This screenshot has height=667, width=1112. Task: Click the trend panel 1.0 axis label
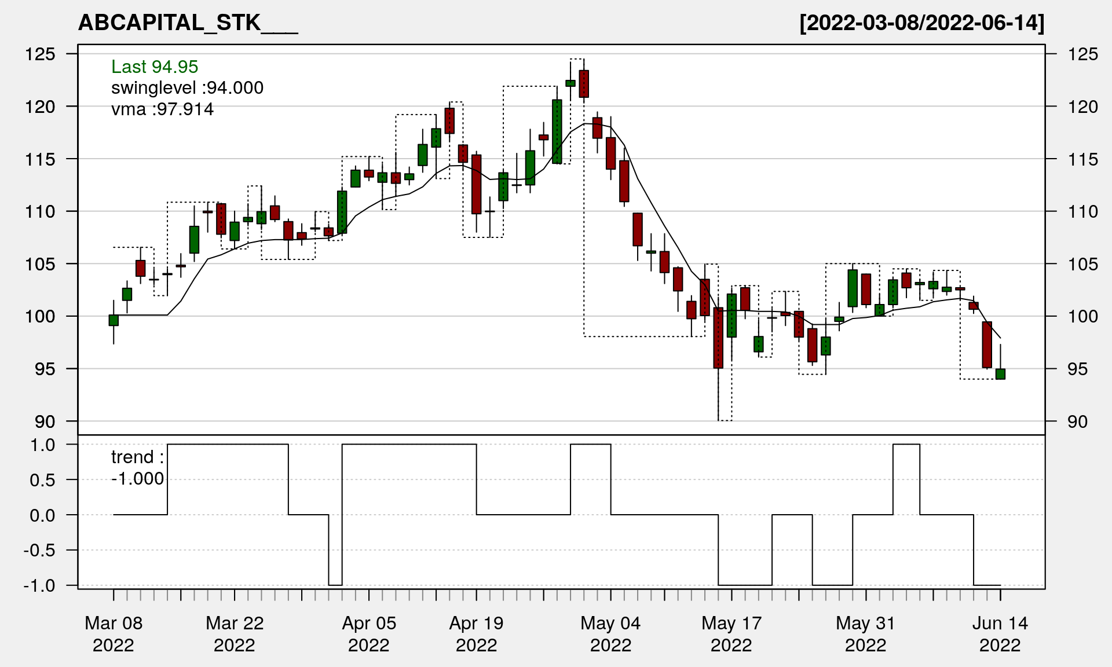click(42, 445)
